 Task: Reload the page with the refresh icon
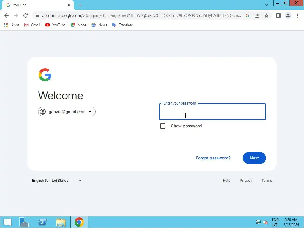click(26, 15)
